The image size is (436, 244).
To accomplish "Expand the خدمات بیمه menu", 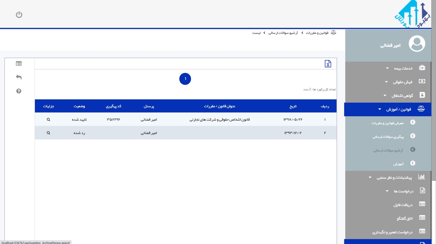I will [403, 68].
